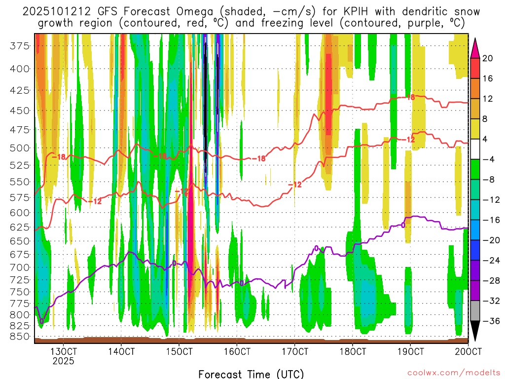Select the 700 pressure label
Image resolution: width=505 pixels, height=379 pixels.
[x=19, y=267]
